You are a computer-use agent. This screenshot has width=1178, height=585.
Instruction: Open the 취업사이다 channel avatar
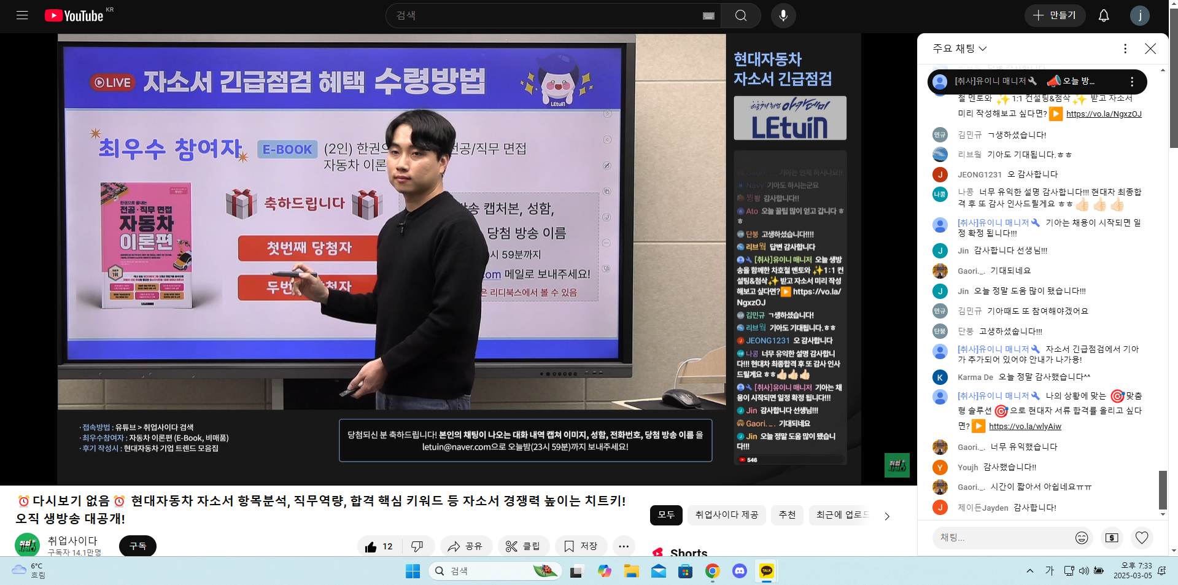pos(27,545)
